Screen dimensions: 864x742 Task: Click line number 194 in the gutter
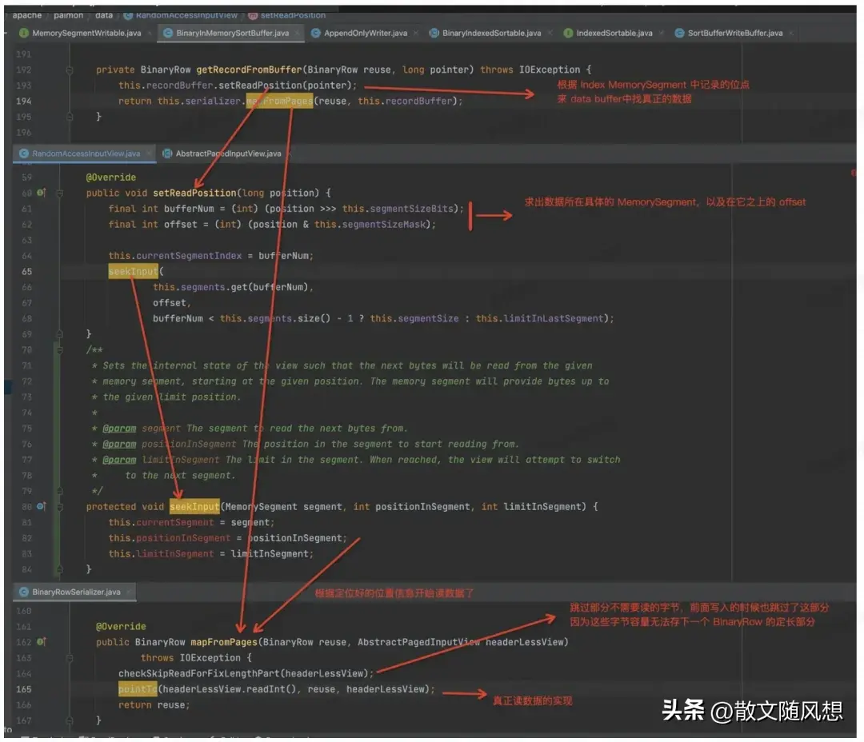(24, 102)
